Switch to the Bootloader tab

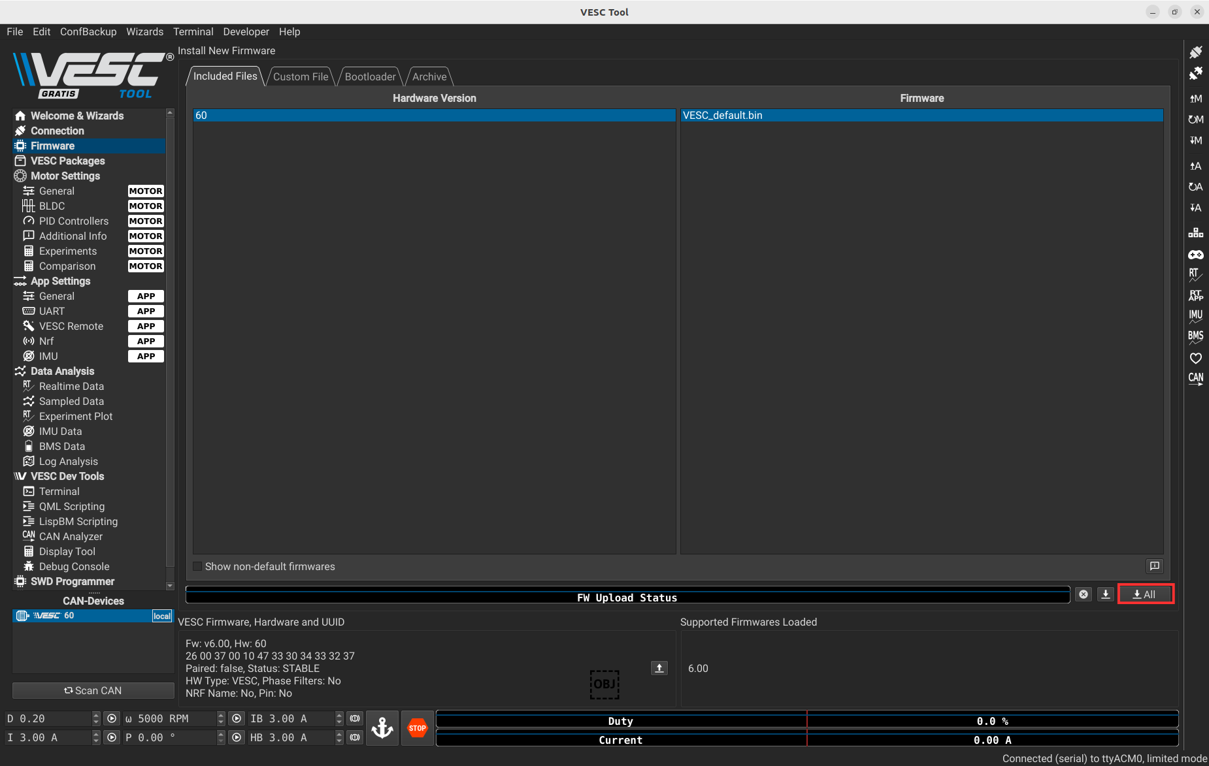coord(370,76)
